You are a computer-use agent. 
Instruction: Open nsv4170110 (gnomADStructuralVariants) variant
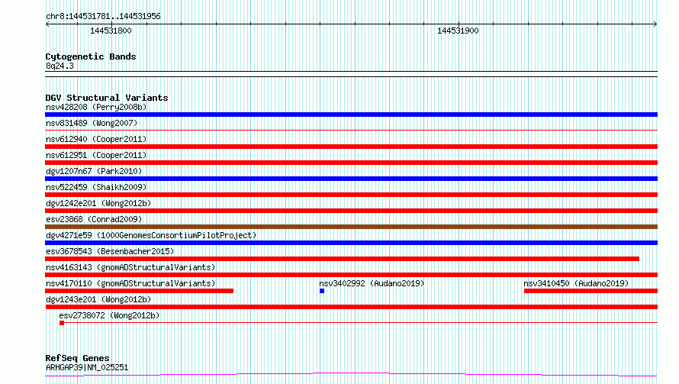[x=130, y=283]
